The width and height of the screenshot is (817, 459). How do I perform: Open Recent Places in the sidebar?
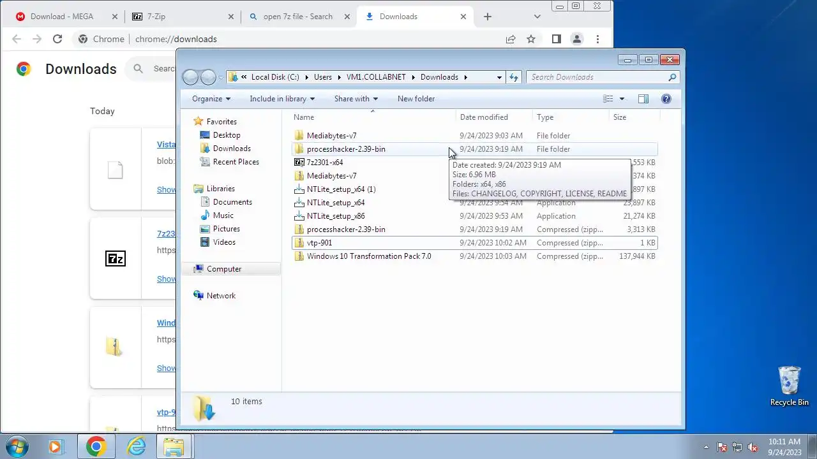pos(236,162)
